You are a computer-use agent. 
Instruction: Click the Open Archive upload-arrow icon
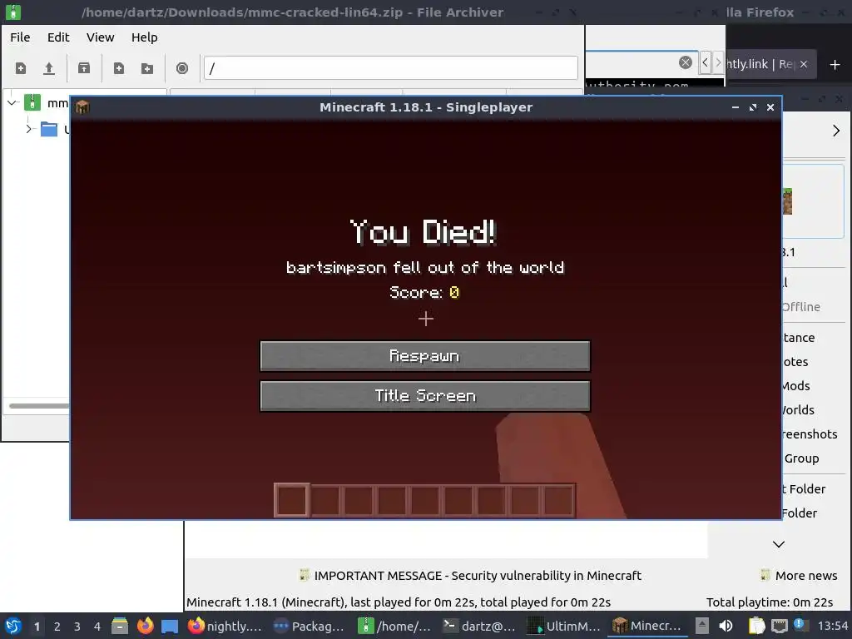click(x=49, y=68)
